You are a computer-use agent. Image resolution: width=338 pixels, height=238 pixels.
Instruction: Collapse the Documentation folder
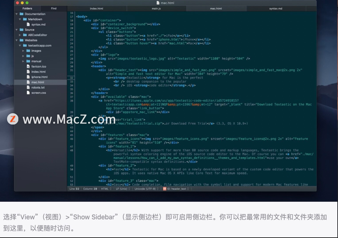coord(16,14)
